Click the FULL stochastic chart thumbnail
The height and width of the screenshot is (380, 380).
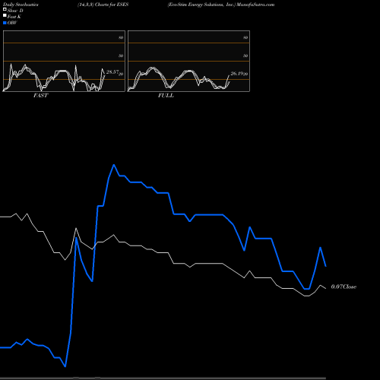click(188, 61)
